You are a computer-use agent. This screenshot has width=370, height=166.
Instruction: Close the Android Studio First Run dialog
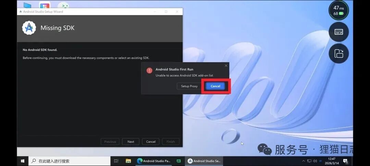click(x=226, y=66)
